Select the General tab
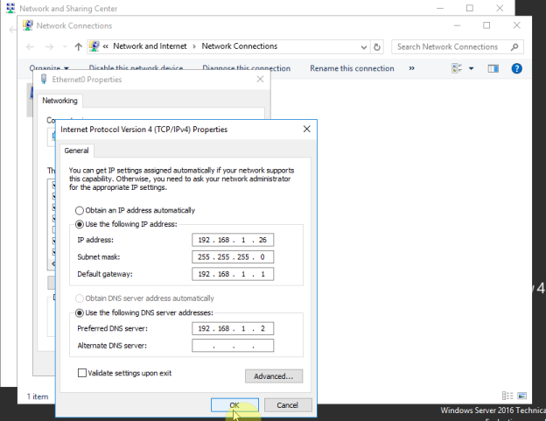546x421 pixels. click(x=77, y=151)
